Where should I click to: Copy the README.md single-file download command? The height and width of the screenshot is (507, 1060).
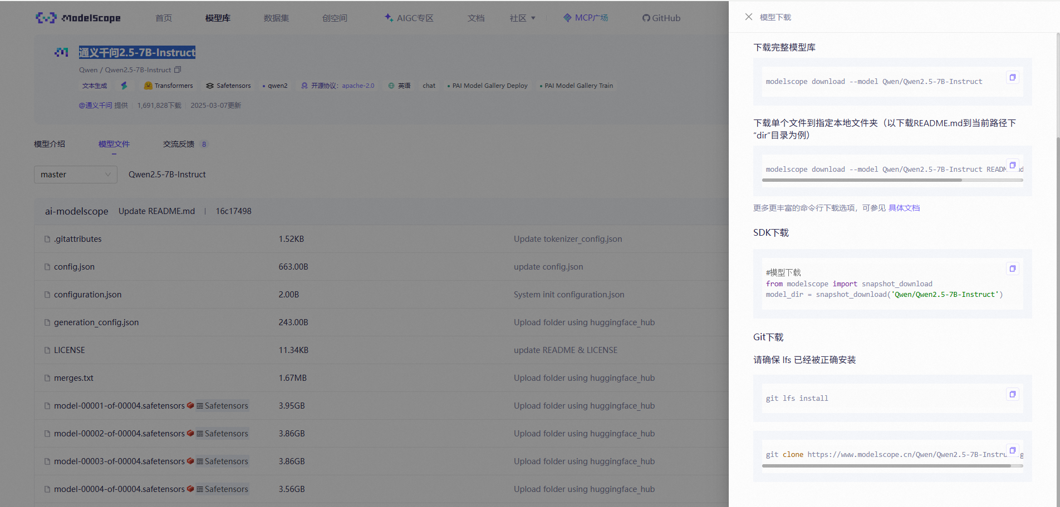tap(1013, 165)
